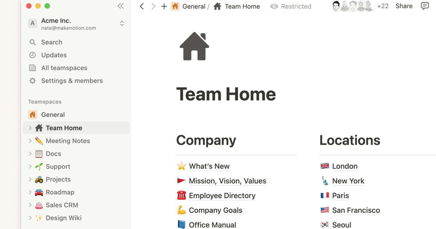Create a new page with the plus icon
Viewport: 436px width, 229px height.
point(164,6)
